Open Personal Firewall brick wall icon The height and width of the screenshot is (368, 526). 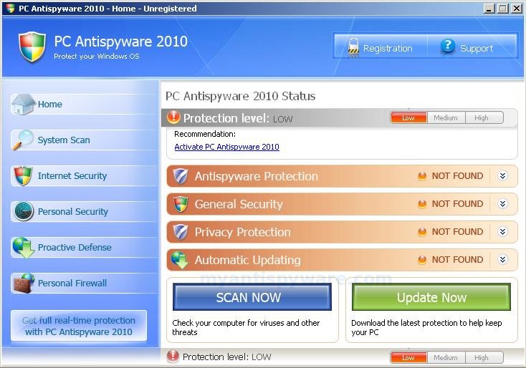coord(24,284)
